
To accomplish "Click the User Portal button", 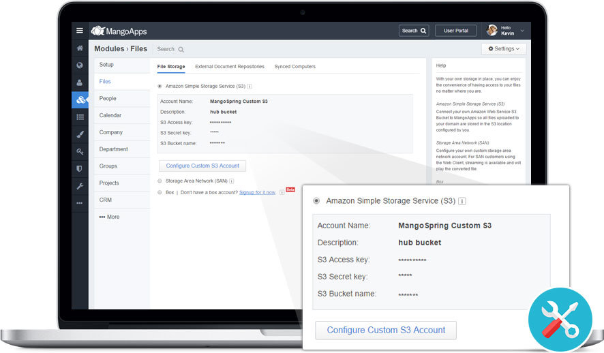I will (455, 31).
